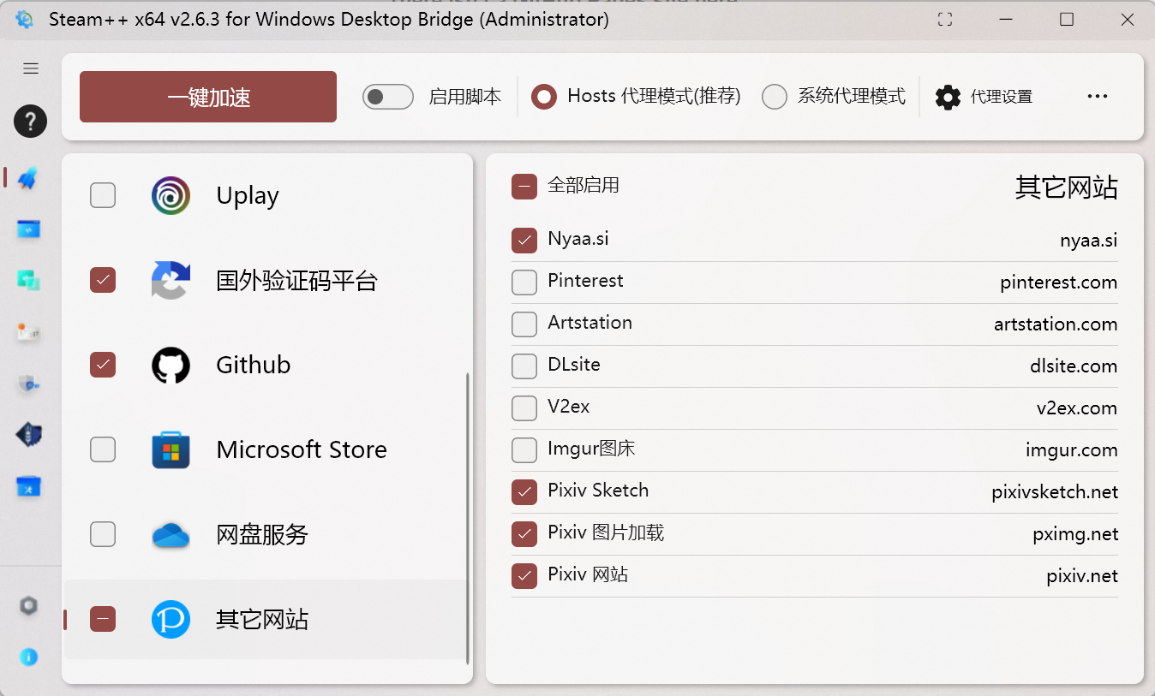Tick the DLsite checkbox
Screen dimensions: 1155x696
(524, 366)
